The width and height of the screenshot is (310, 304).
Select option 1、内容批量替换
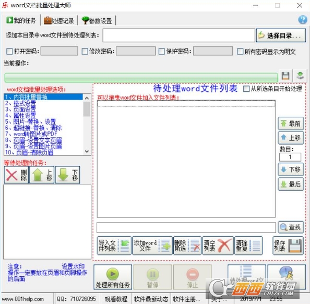click(x=43, y=97)
